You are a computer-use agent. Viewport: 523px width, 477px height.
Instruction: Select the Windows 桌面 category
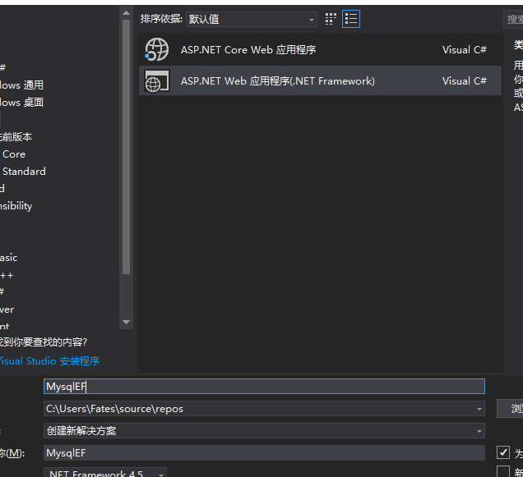pos(21,103)
